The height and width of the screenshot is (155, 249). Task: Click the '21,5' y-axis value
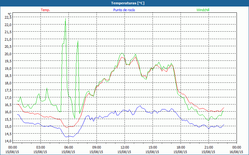(8, 32)
